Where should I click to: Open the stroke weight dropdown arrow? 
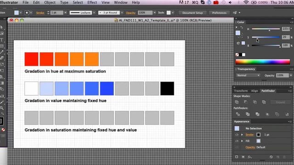pyautogui.click(x=65, y=13)
